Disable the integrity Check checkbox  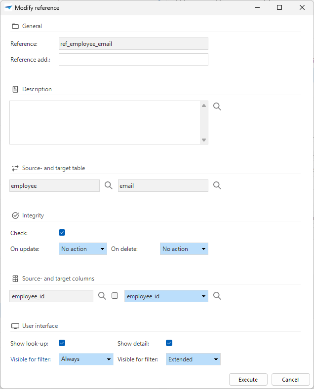pyautogui.click(x=62, y=233)
